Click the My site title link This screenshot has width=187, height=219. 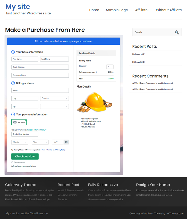(x=18, y=7)
